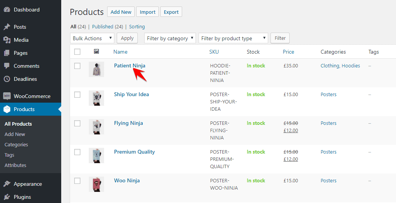Check the Patient Ninja row checkbox
This screenshot has height=203, width=396.
click(x=77, y=66)
